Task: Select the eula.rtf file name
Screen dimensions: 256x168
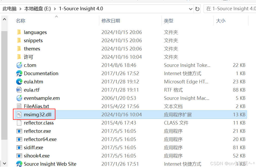Action: (x=32, y=90)
